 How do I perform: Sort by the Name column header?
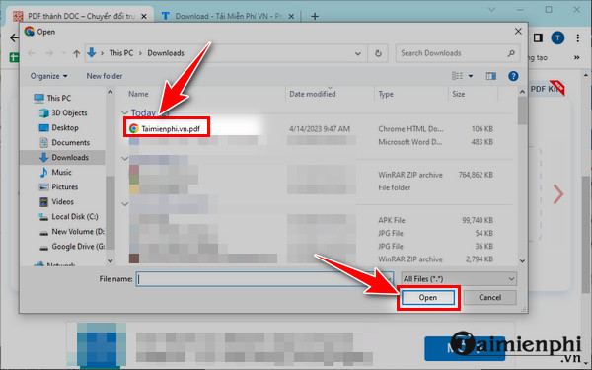tap(138, 94)
